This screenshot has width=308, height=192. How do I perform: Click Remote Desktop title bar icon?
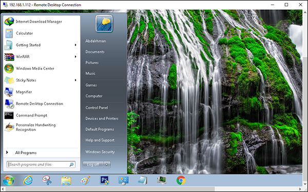5,5
